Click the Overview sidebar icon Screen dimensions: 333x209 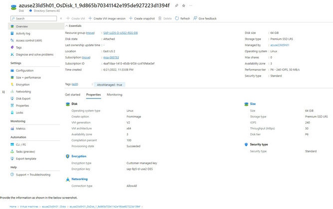tap(12, 26)
